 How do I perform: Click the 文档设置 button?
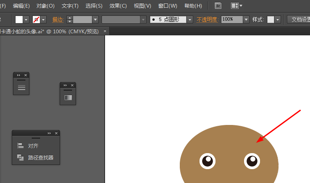[x=299, y=19]
